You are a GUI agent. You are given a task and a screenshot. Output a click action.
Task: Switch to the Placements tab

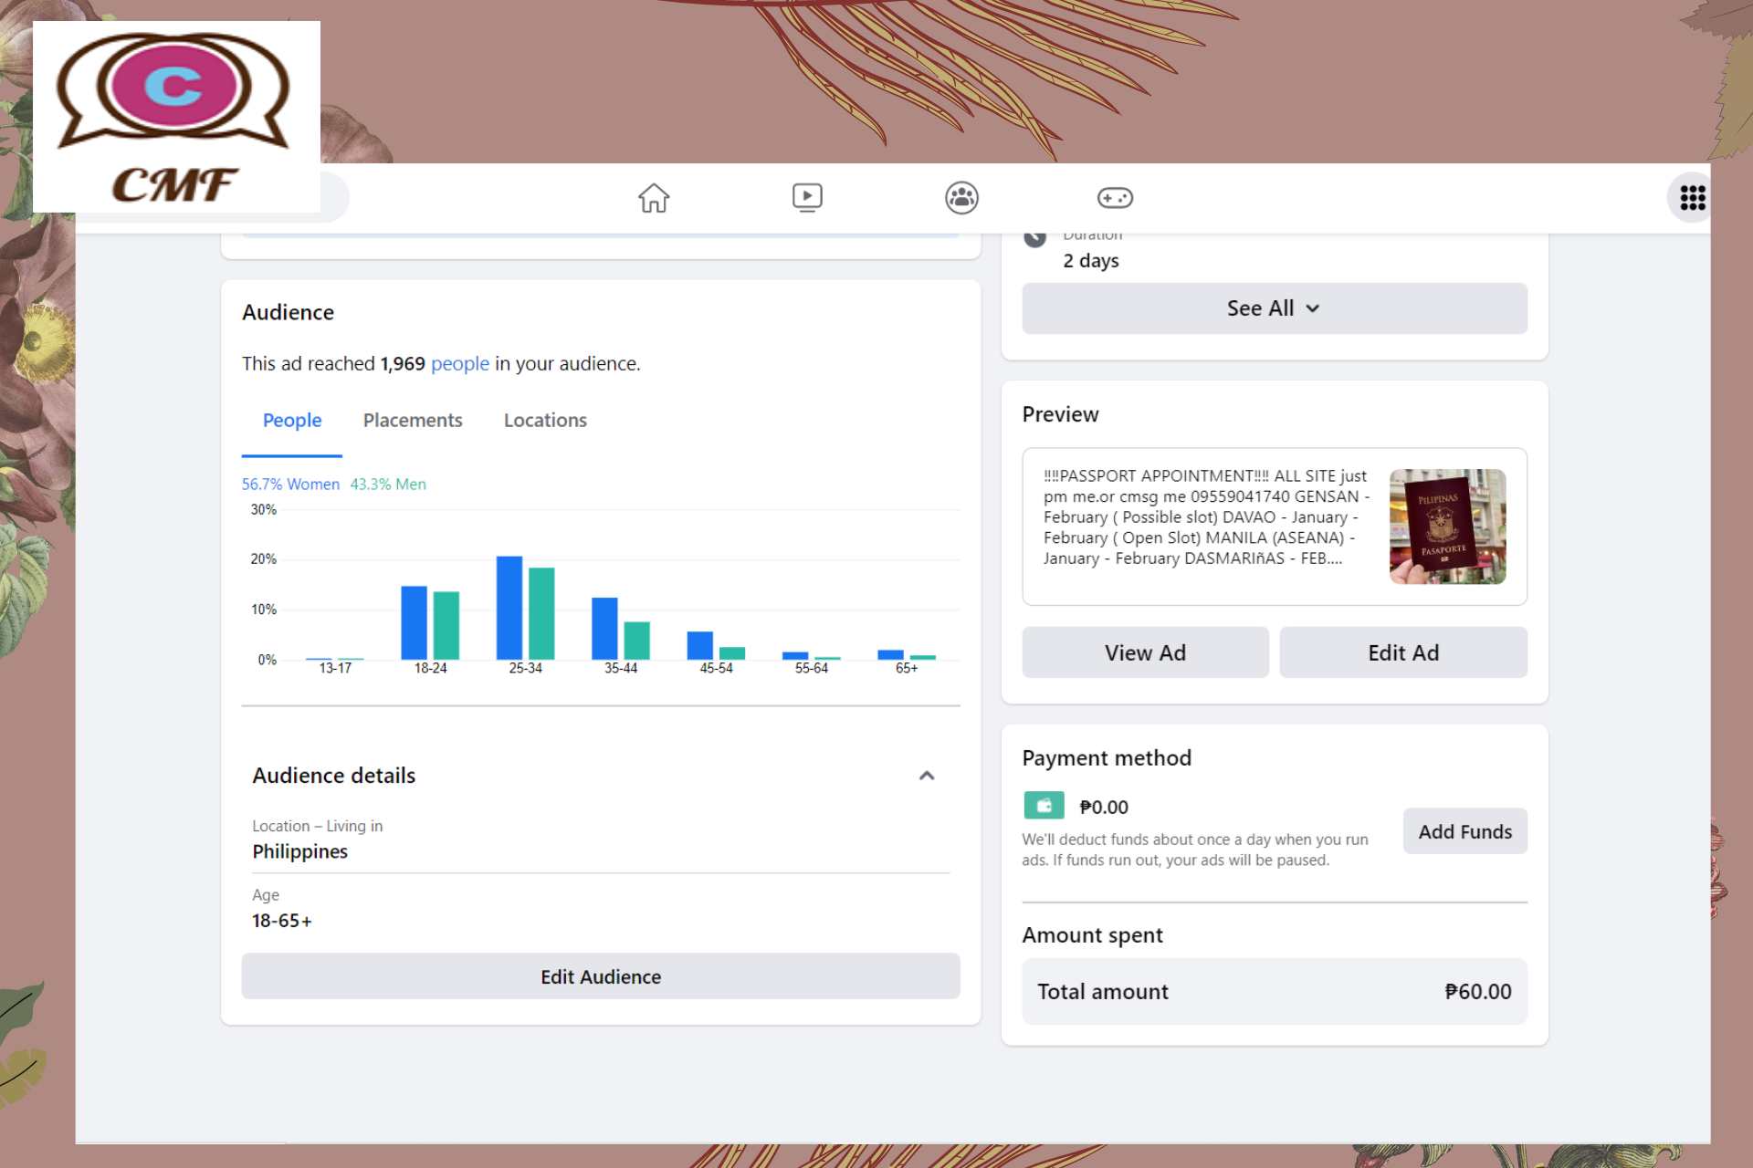[x=413, y=421]
